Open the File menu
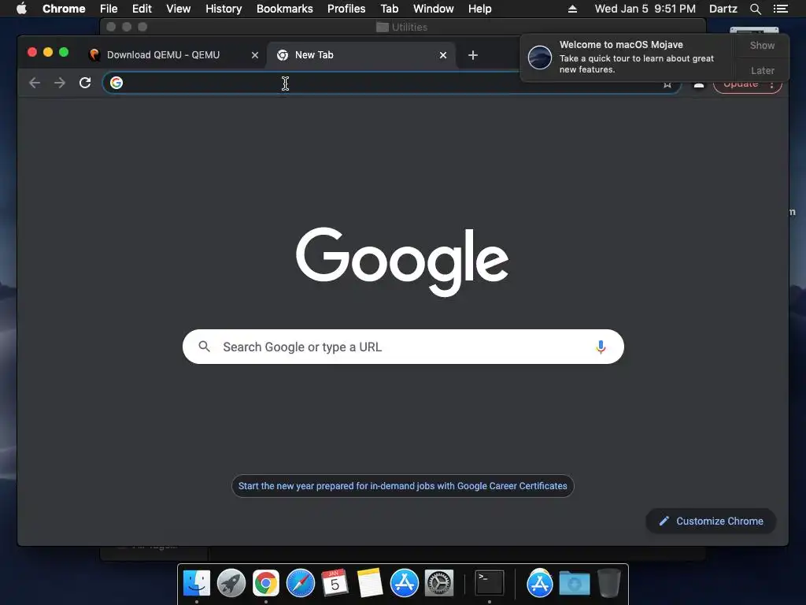This screenshot has height=605, width=806. [109, 9]
